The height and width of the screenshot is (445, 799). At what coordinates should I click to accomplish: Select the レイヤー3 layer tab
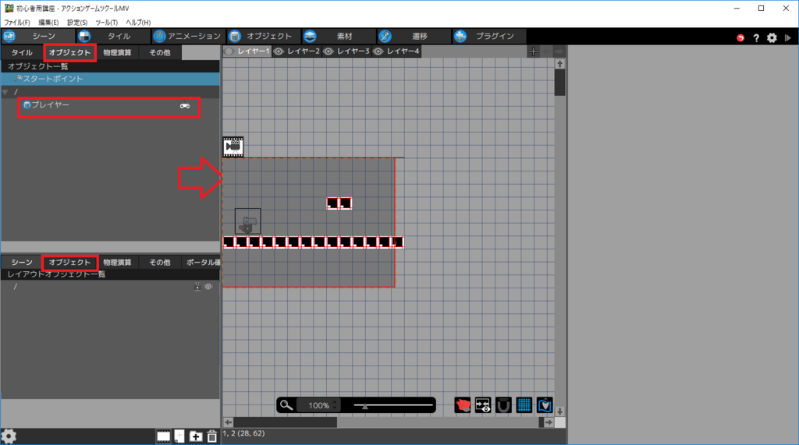click(347, 51)
